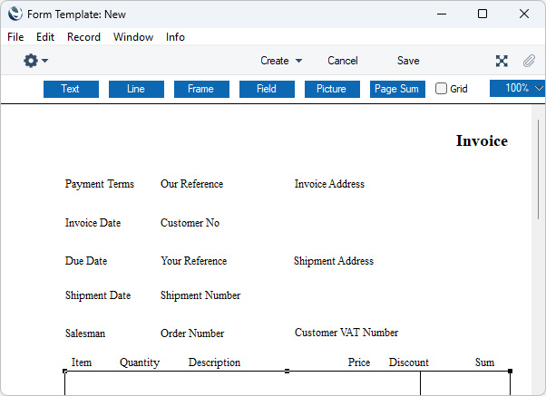
Task: Open the File menu
Action: pyautogui.click(x=15, y=37)
